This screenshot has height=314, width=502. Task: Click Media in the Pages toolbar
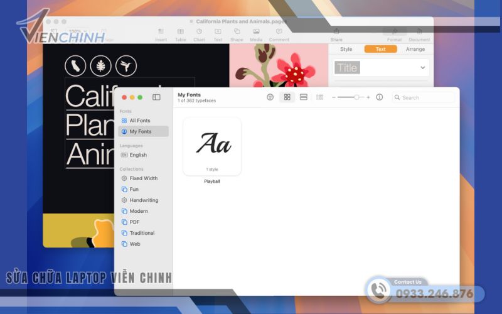point(256,35)
